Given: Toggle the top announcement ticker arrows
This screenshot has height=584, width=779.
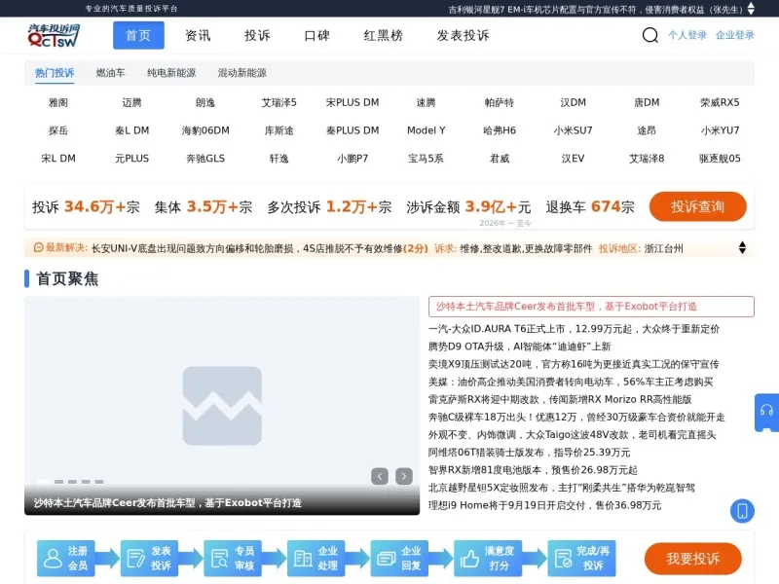Looking at the screenshot, I should tap(751, 9).
